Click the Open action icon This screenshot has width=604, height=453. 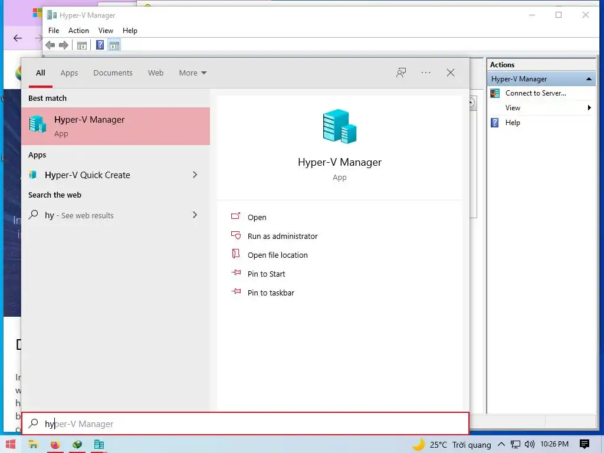pos(236,216)
